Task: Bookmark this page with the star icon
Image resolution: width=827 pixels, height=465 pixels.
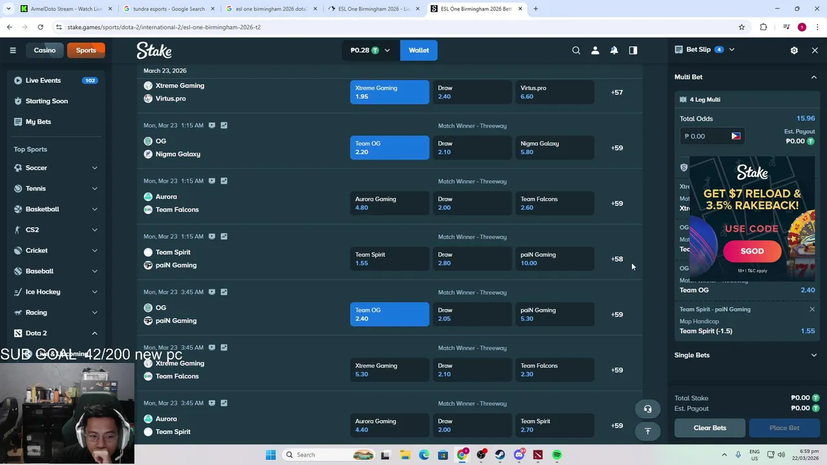Action: pyautogui.click(x=742, y=27)
